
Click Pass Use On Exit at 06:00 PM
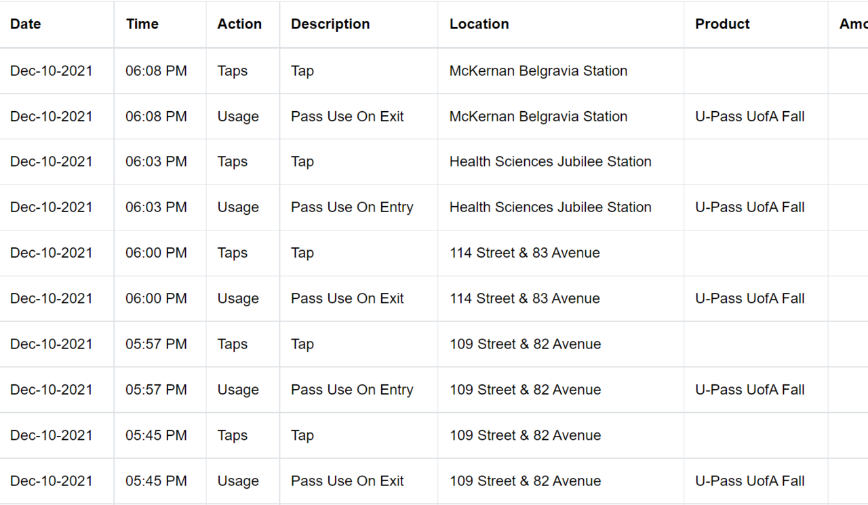347,298
